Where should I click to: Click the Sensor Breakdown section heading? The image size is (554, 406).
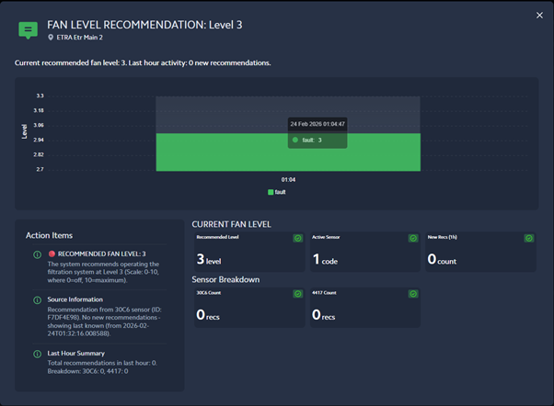coord(225,280)
